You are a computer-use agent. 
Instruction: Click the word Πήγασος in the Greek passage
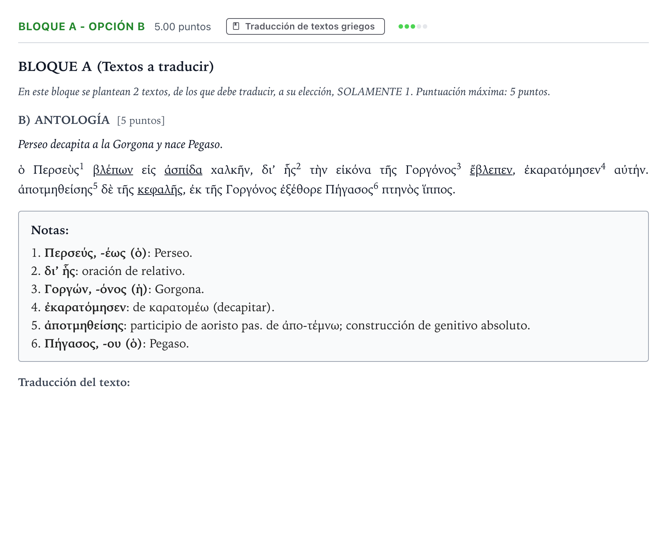(x=349, y=190)
